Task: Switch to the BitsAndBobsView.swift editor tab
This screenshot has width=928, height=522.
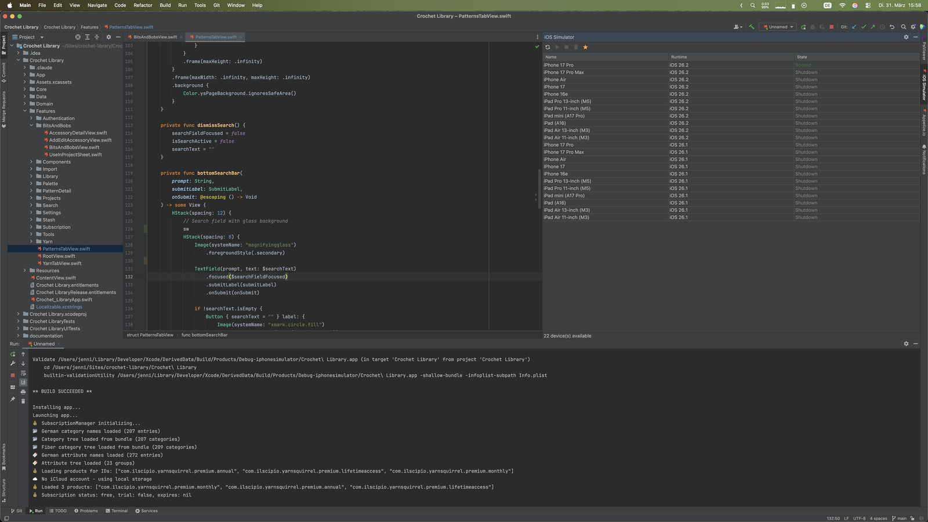Action: (x=155, y=37)
